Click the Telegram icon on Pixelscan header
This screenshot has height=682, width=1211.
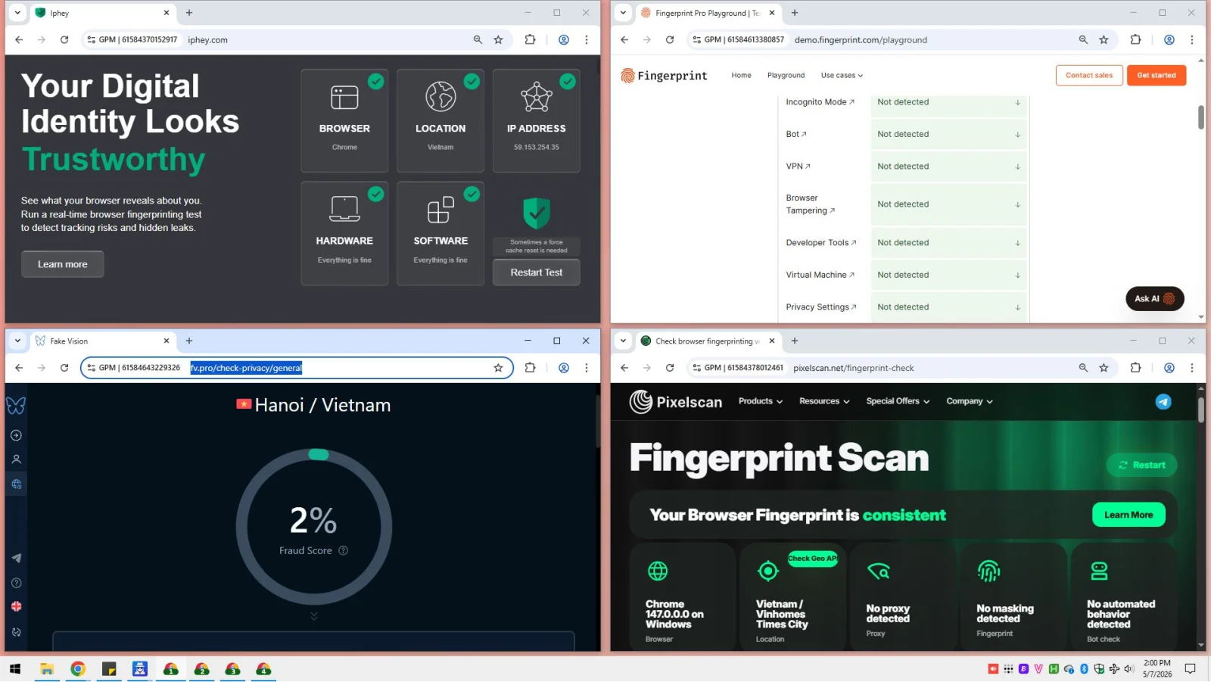(x=1163, y=402)
